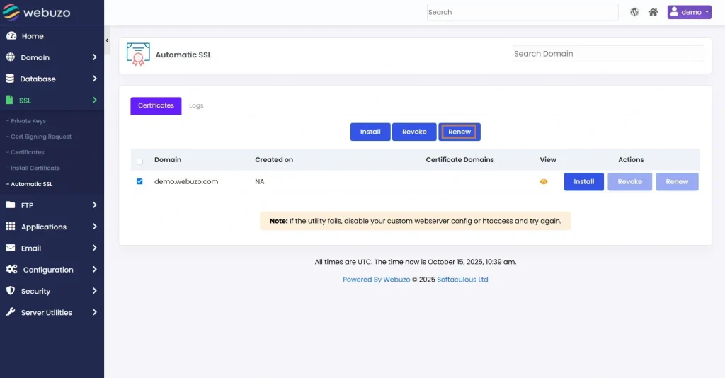Click the highlighted top Renew button
The image size is (725, 378).
(x=459, y=132)
